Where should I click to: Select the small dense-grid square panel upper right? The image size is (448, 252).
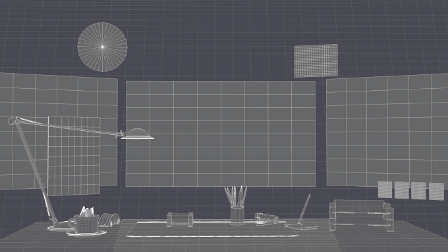[316, 61]
